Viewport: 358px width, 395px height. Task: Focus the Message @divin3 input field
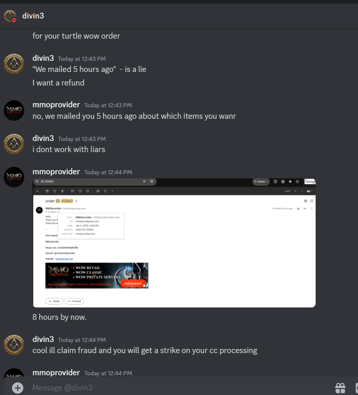(x=177, y=388)
